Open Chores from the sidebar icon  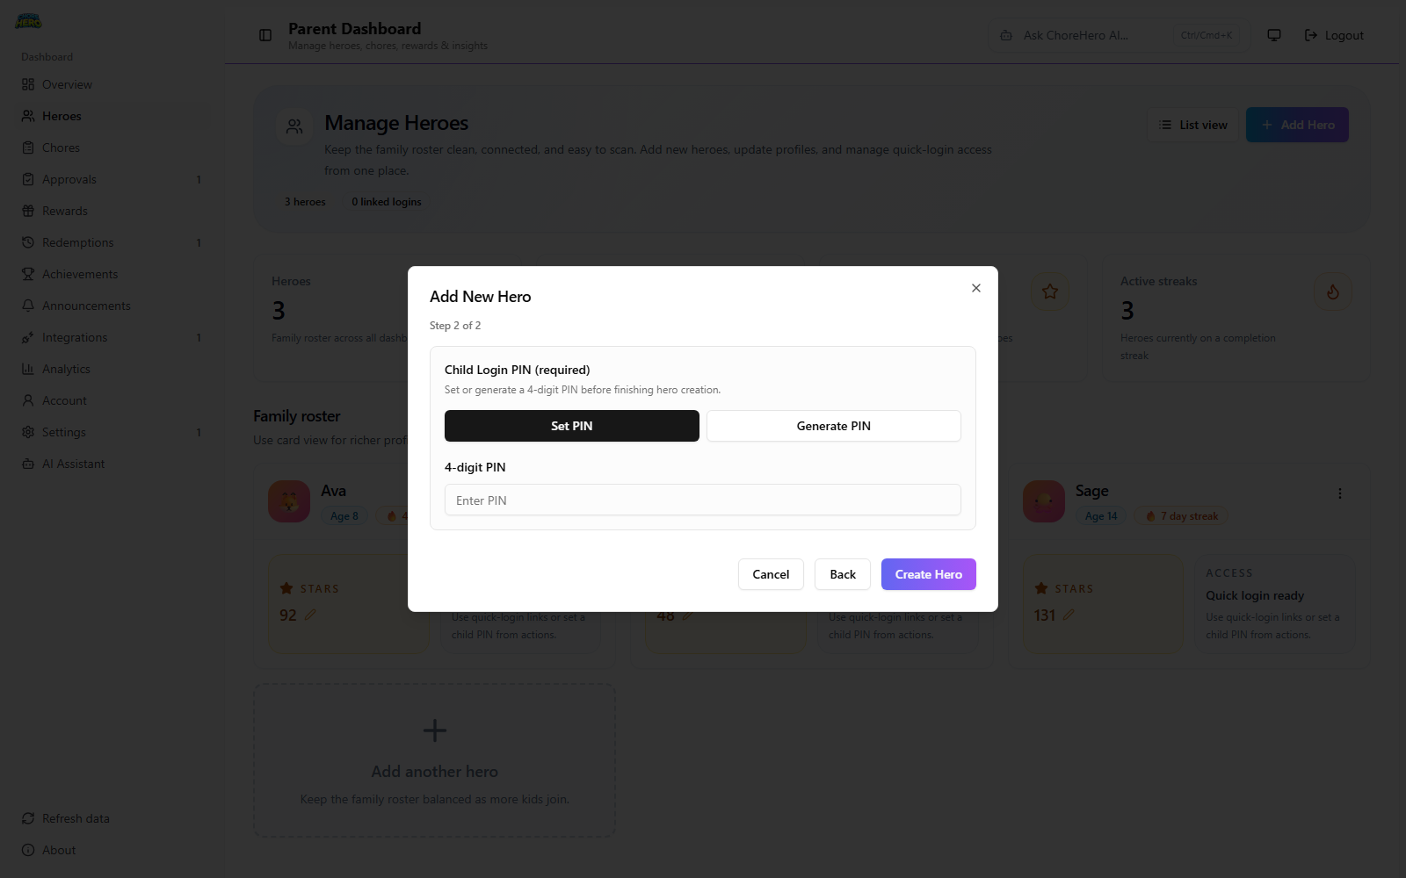tap(29, 147)
